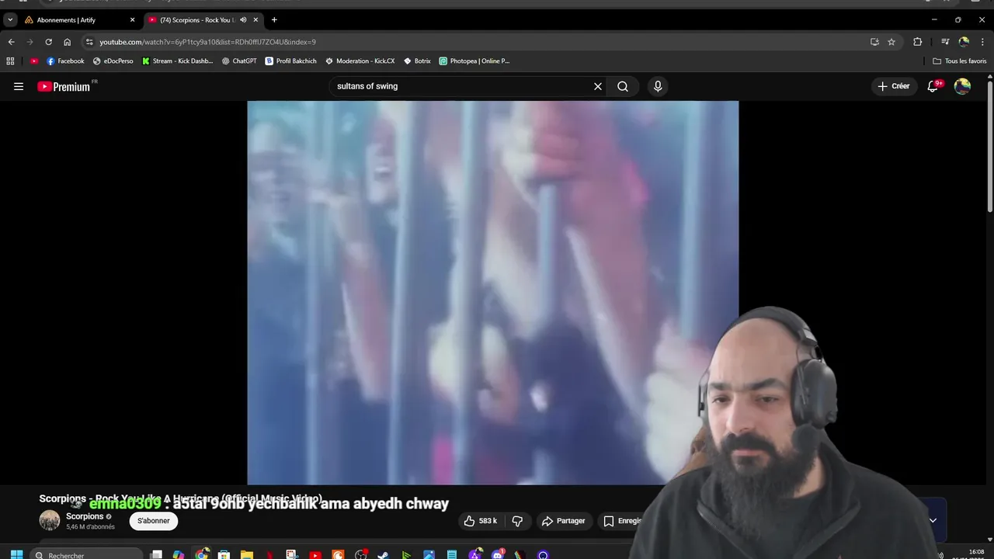The height and width of the screenshot is (559, 994).
Task: Open the apps grid in bookmarks bar
Action: click(x=10, y=61)
